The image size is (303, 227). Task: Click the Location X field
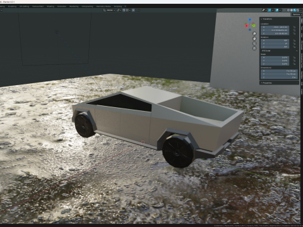(275, 27)
